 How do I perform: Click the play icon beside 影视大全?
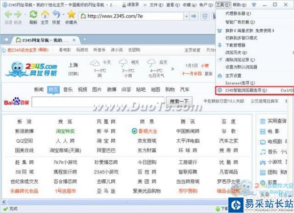134,131
